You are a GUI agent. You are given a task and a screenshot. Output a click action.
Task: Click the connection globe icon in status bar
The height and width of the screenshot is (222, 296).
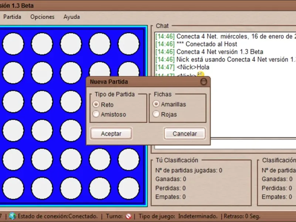13,216
